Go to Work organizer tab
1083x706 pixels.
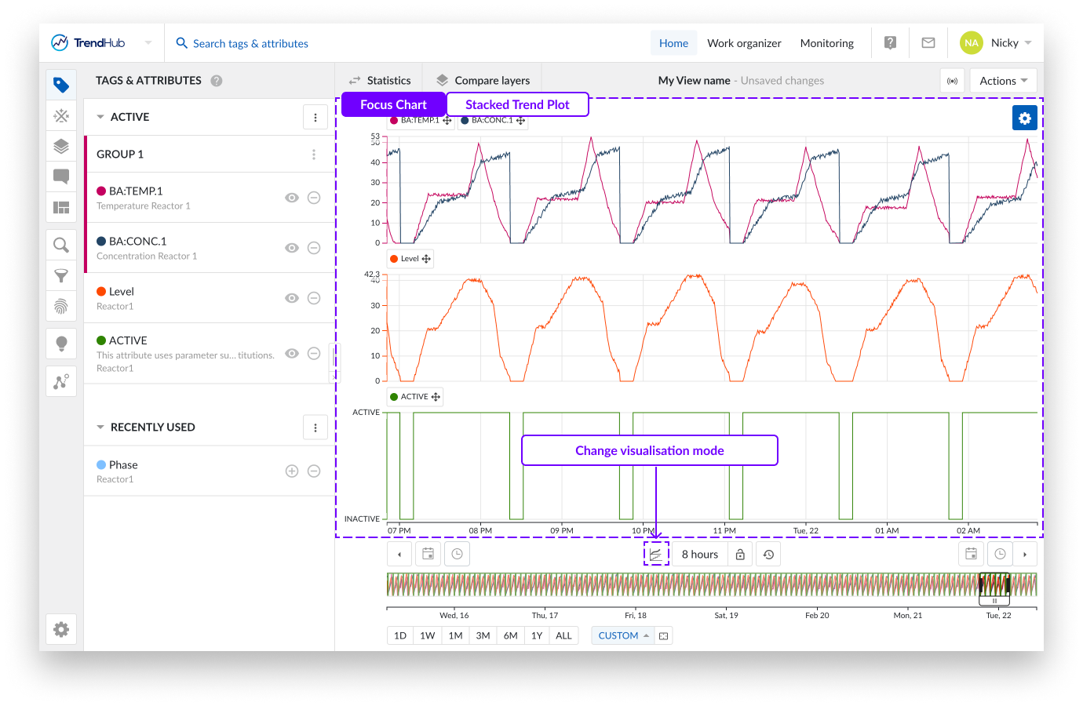(744, 43)
